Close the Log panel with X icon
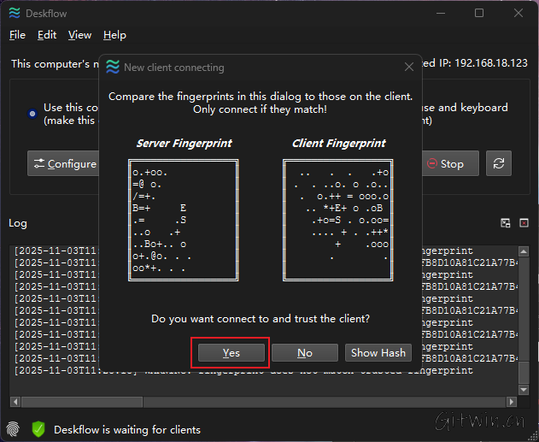Viewport: 539px width, 442px height. (x=523, y=223)
